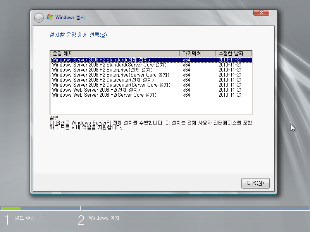Click x64 in the Web Server(Server Core 설치) row
This screenshot has height=232, width=310.
[x=186, y=95]
